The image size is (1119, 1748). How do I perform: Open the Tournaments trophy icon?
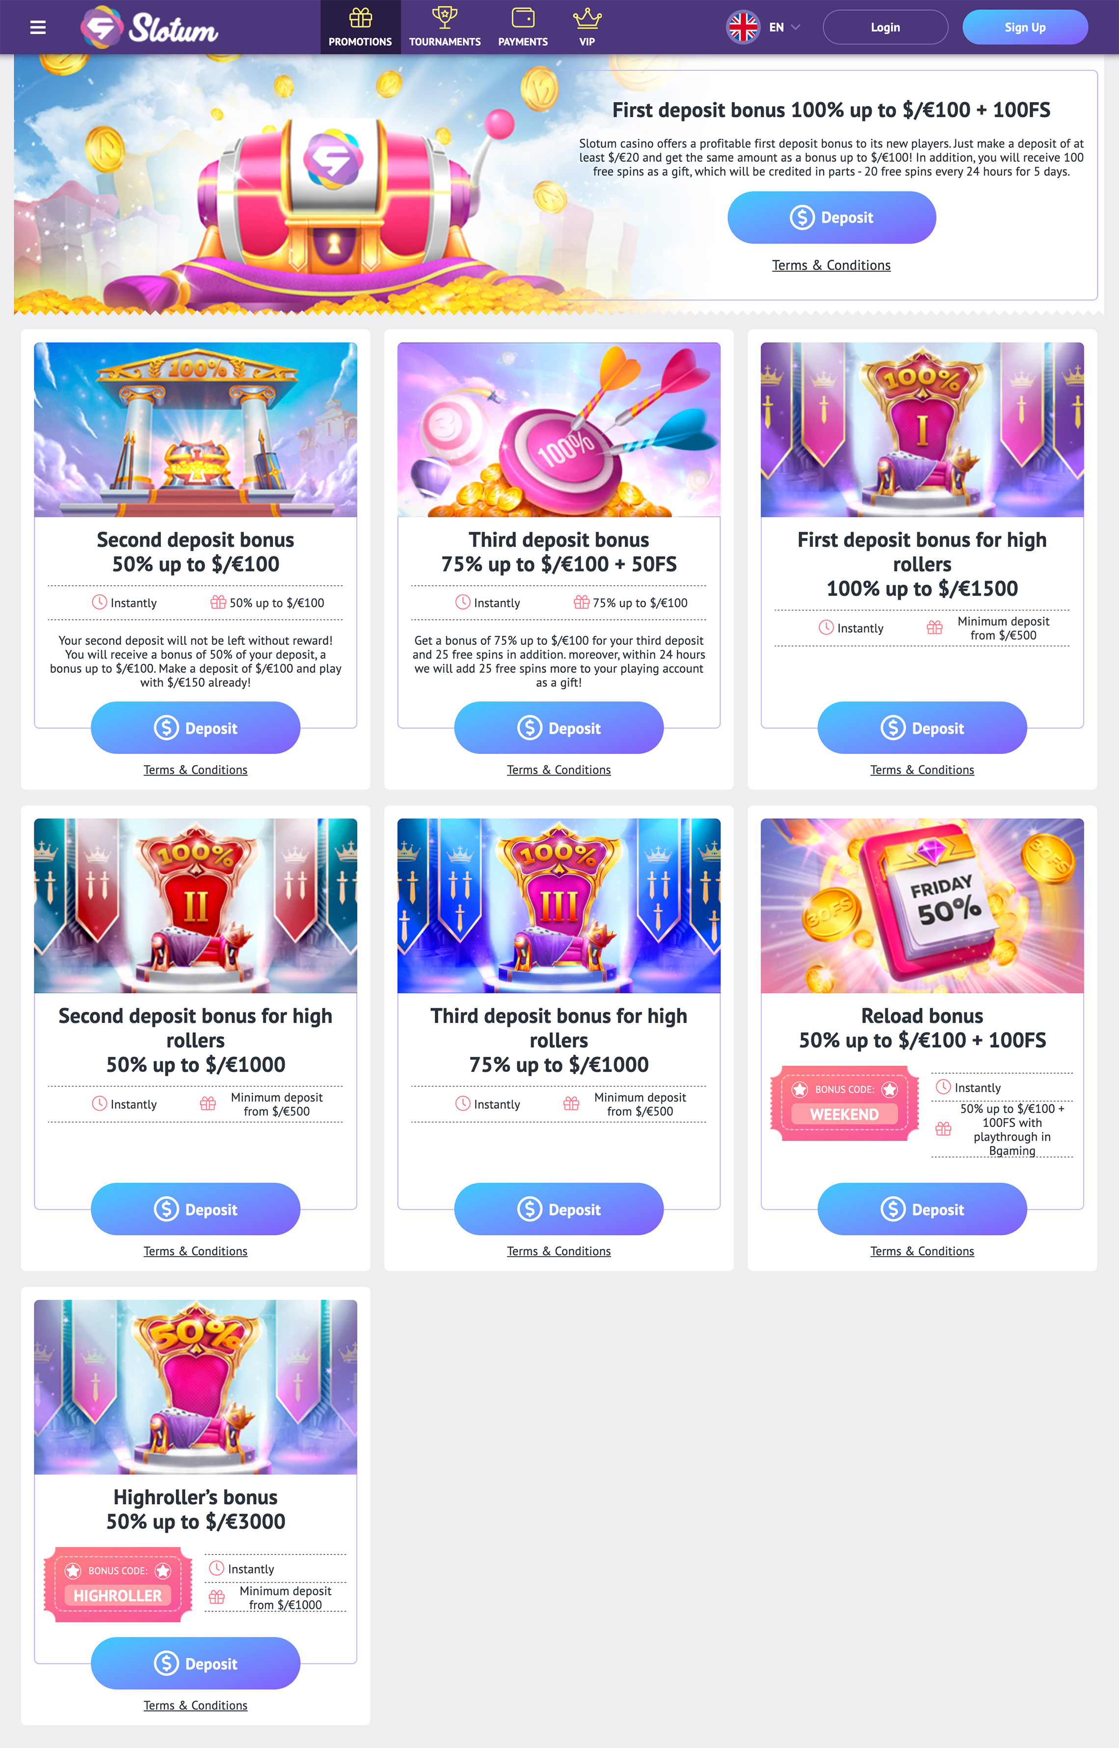[445, 17]
